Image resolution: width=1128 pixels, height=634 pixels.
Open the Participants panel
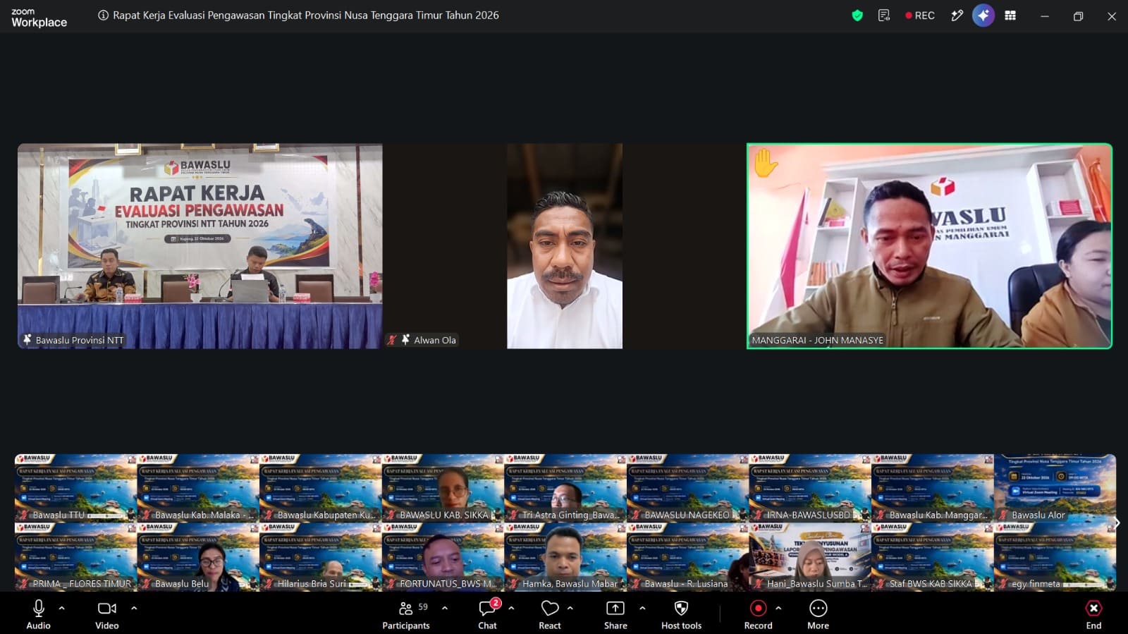pos(406,614)
